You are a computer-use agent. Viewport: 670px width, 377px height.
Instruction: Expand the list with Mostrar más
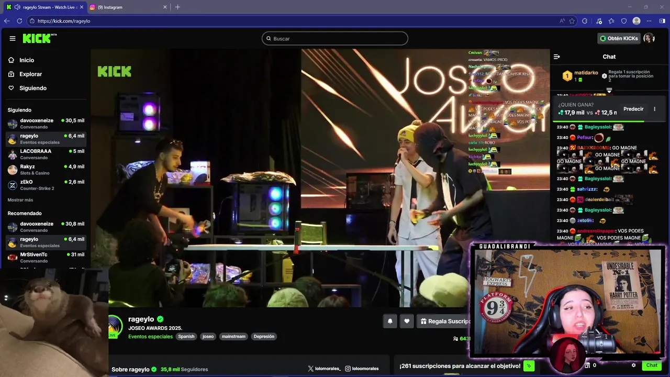click(x=20, y=200)
